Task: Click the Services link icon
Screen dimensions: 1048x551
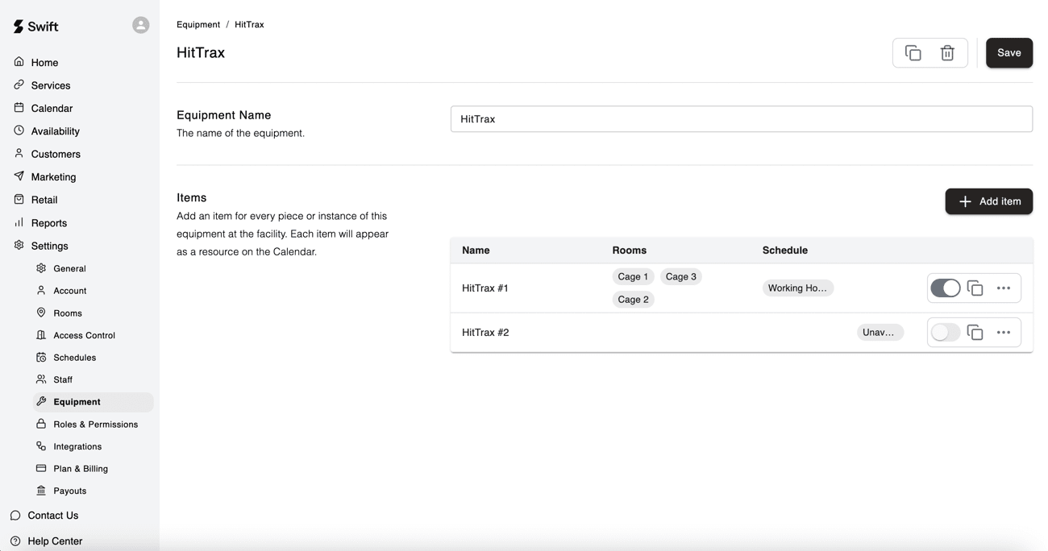Action: pyautogui.click(x=19, y=85)
